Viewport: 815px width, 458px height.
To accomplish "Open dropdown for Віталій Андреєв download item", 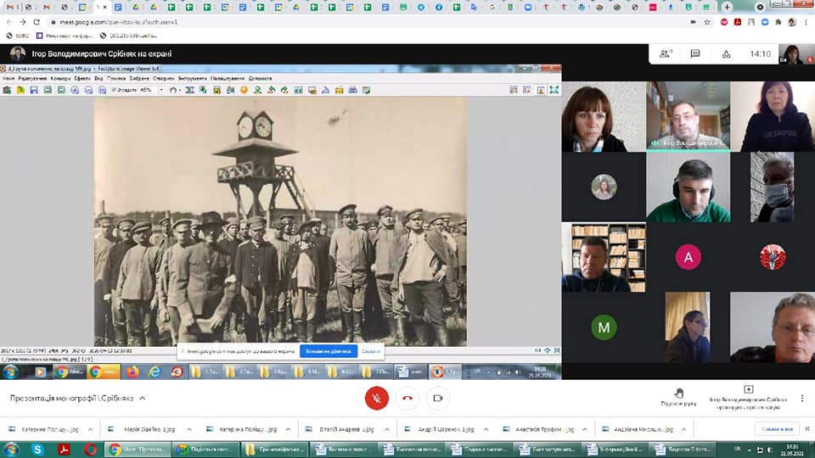I will 386,429.
